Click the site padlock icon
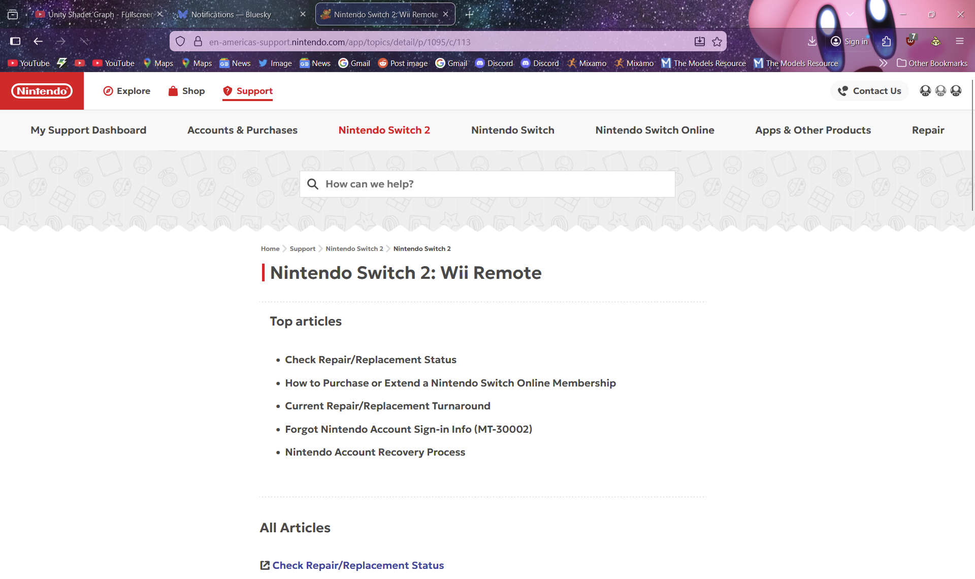 pyautogui.click(x=198, y=42)
